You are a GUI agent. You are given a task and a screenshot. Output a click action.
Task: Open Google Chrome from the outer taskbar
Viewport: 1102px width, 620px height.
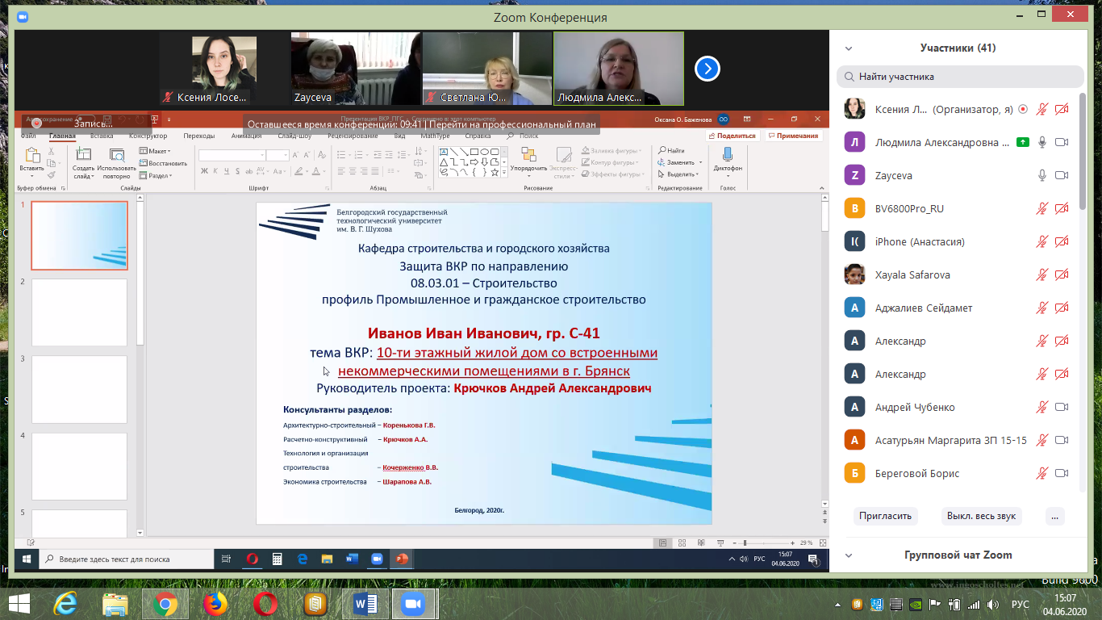(x=165, y=604)
